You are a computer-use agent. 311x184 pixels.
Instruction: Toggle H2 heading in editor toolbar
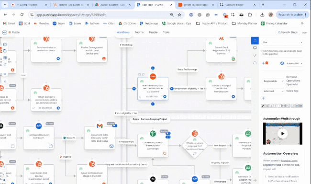[288, 106]
